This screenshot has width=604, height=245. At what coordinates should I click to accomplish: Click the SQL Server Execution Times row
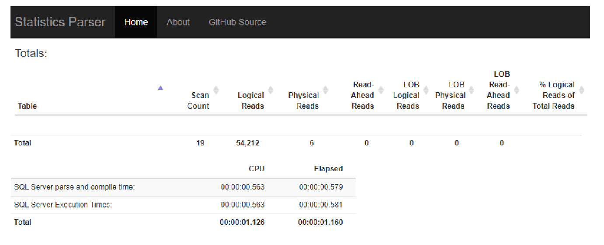pos(63,205)
